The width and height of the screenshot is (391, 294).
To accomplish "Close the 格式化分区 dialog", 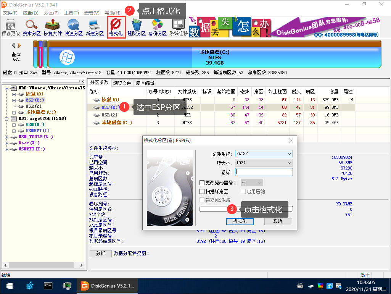I will (x=291, y=141).
